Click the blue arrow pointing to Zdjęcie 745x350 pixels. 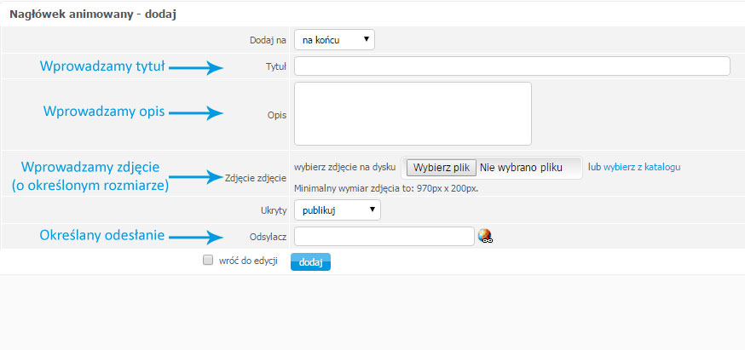(x=196, y=177)
